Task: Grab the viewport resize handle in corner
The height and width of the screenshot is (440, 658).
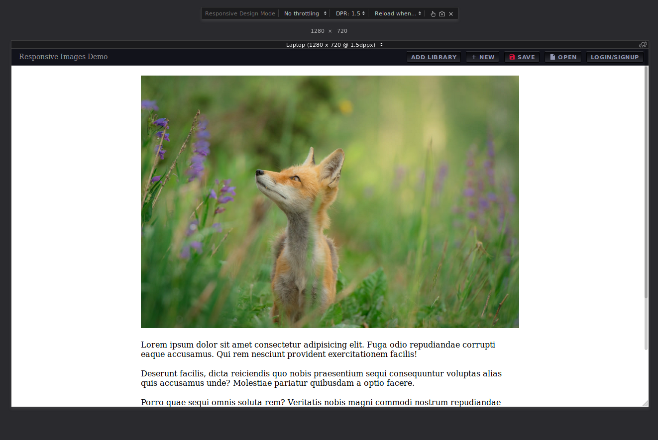Action: coord(645,403)
